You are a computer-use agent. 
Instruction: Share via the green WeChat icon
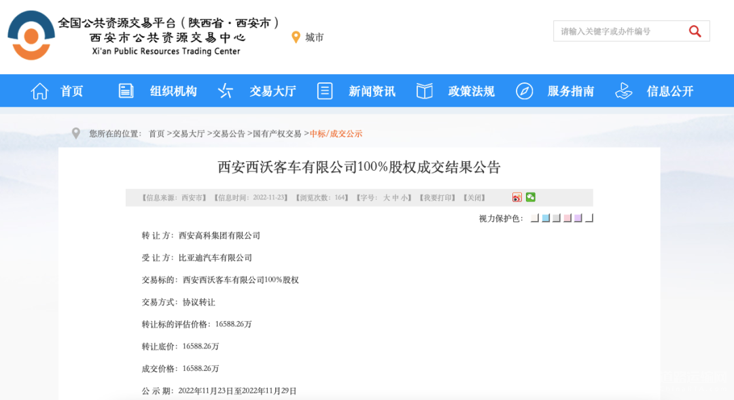click(x=530, y=197)
